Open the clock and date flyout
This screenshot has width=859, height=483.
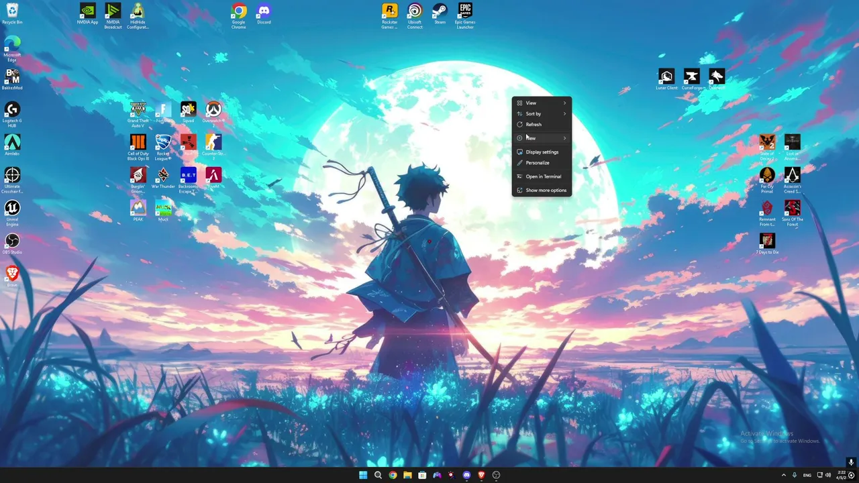point(840,475)
